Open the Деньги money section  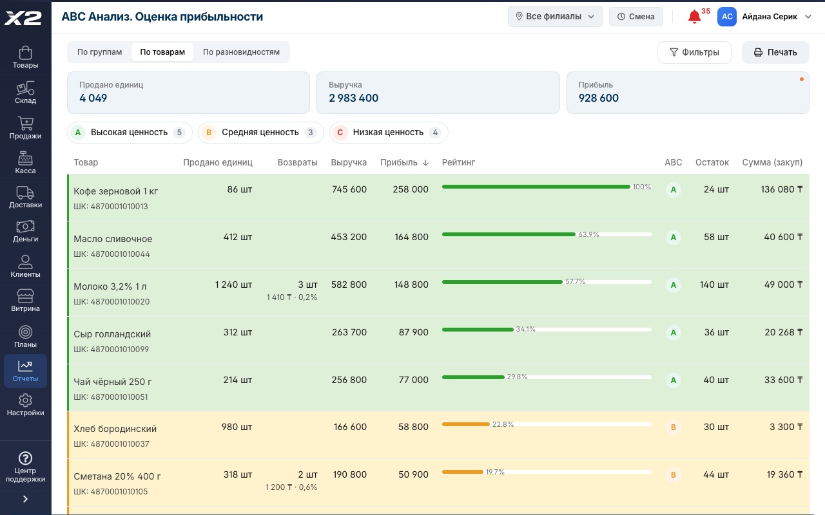[x=25, y=231]
